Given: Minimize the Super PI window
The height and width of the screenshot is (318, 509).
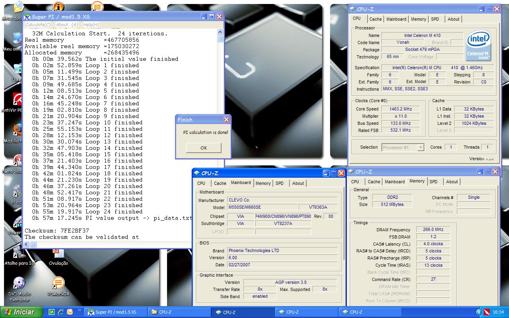Looking at the screenshot, I should pyautogui.click(x=204, y=16).
